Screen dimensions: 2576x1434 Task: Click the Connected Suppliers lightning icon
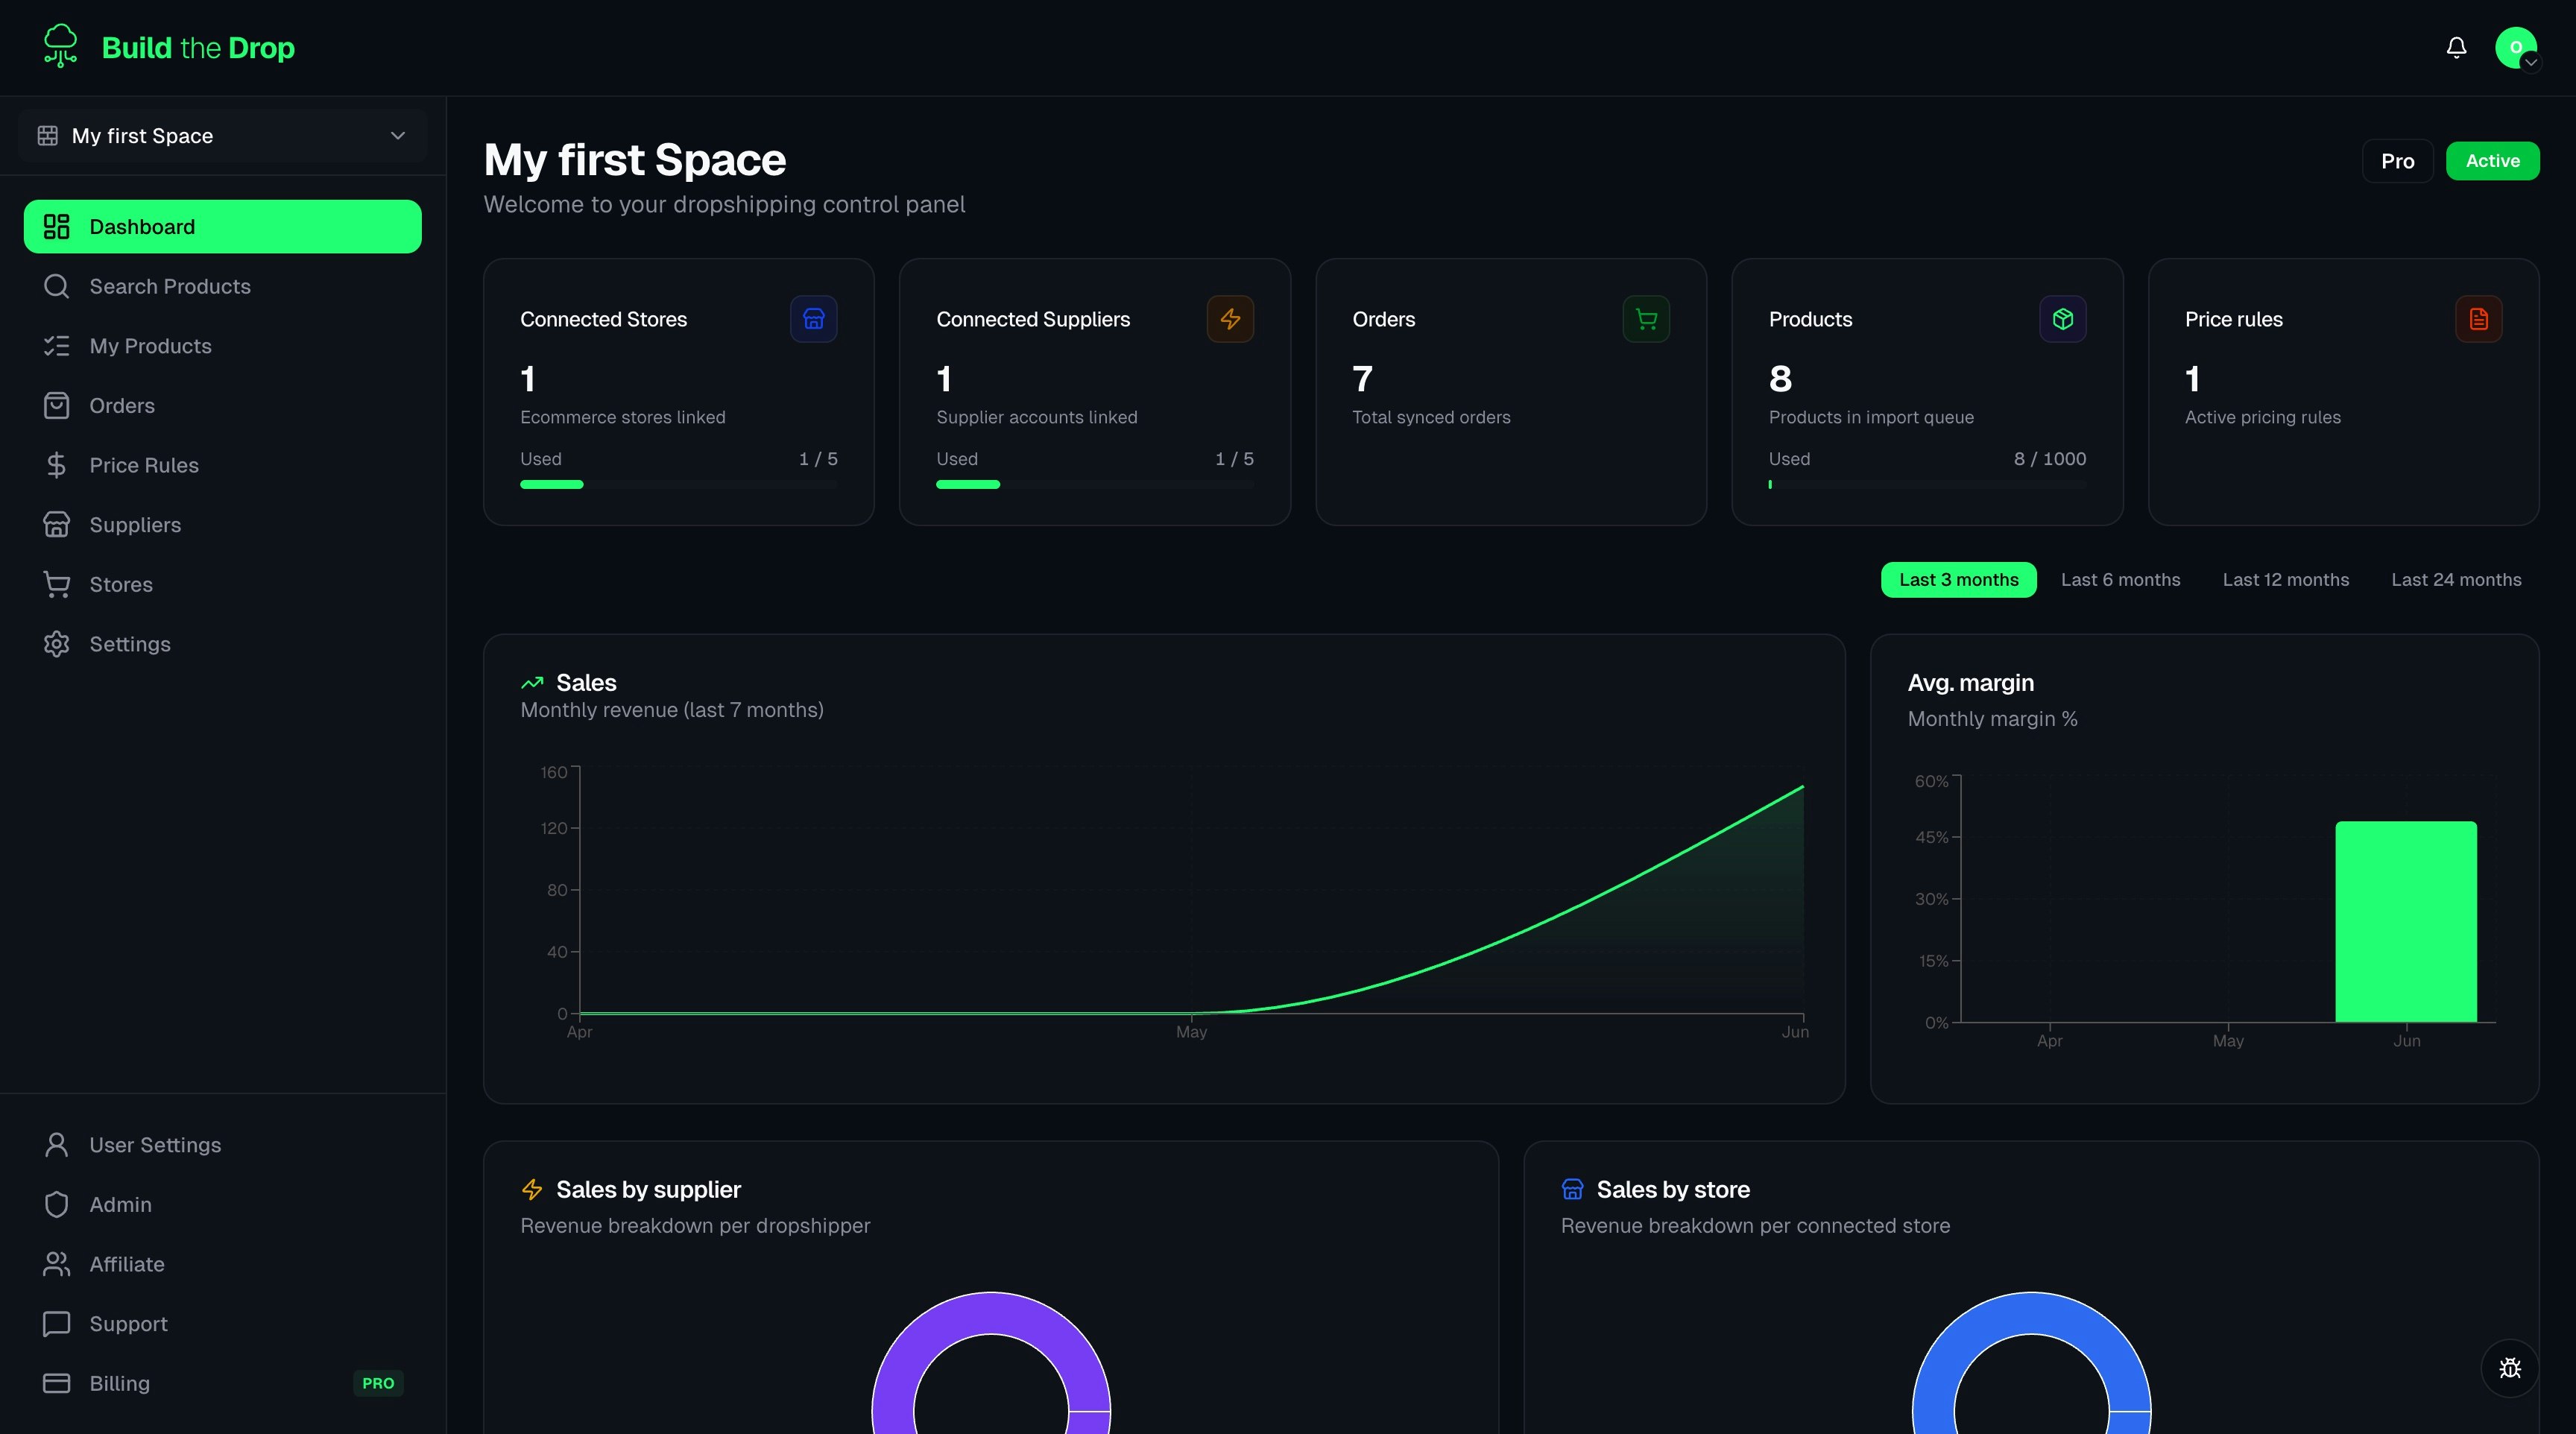pos(1230,319)
